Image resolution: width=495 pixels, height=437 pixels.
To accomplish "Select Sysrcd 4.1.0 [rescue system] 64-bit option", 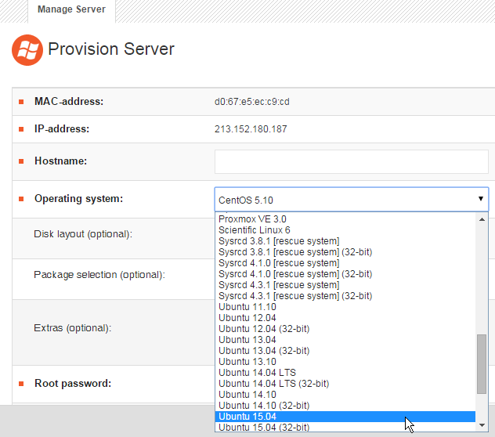I will (345, 262).
